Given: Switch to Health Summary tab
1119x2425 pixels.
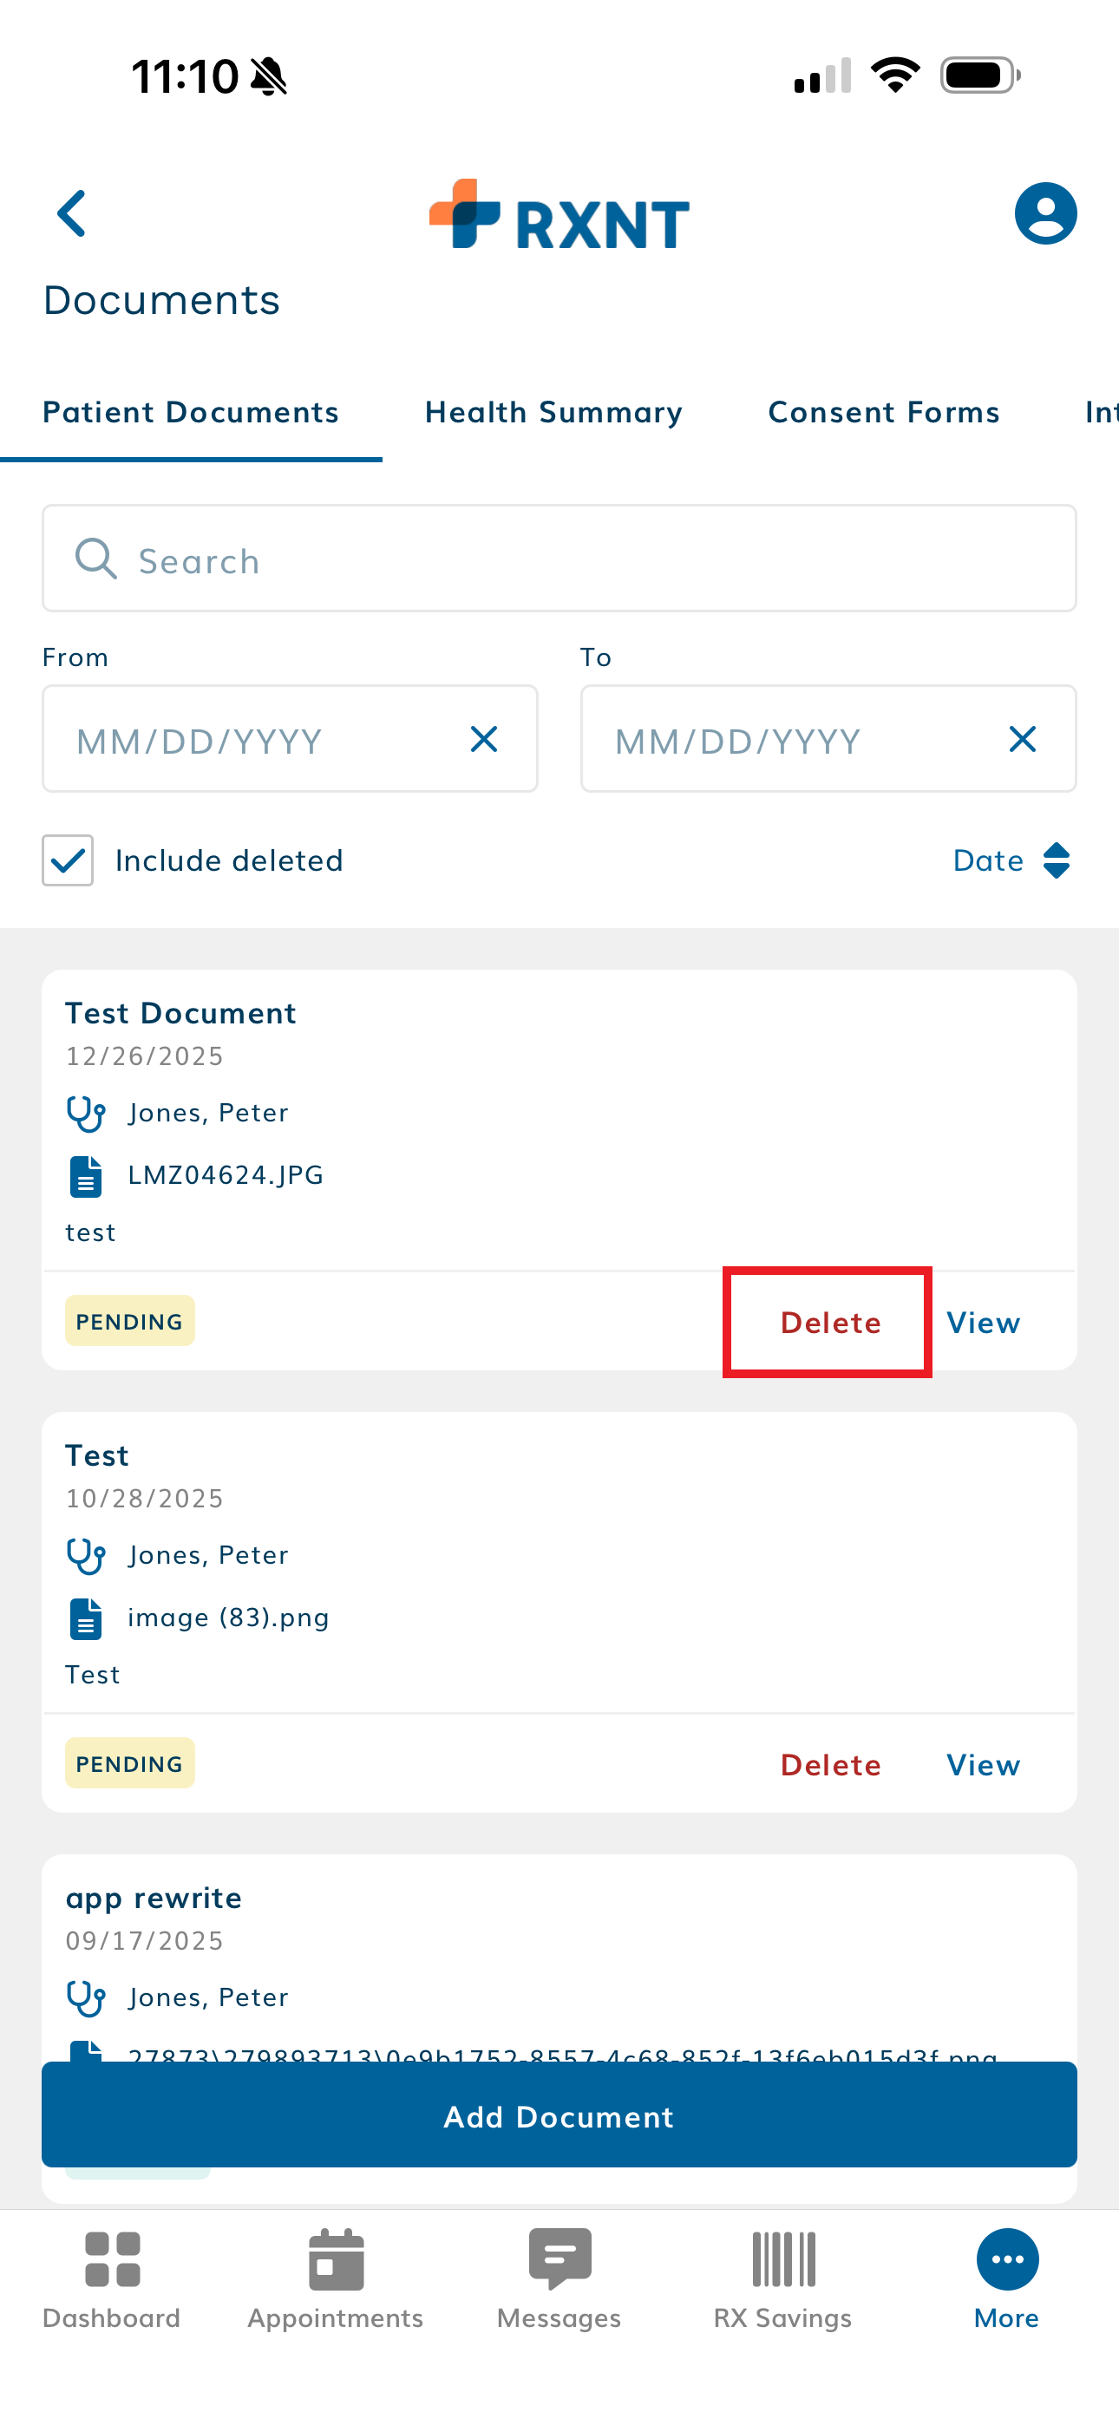Looking at the screenshot, I should 553,412.
